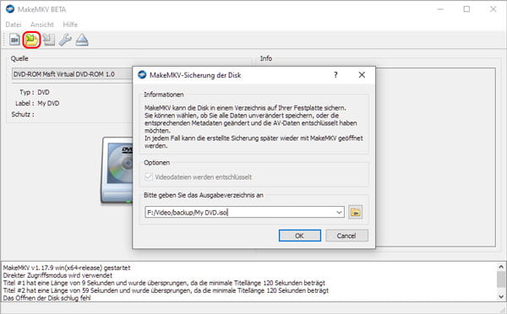This screenshot has width=507, height=314.
Task: Click the Optionen group label
Action: click(157, 163)
